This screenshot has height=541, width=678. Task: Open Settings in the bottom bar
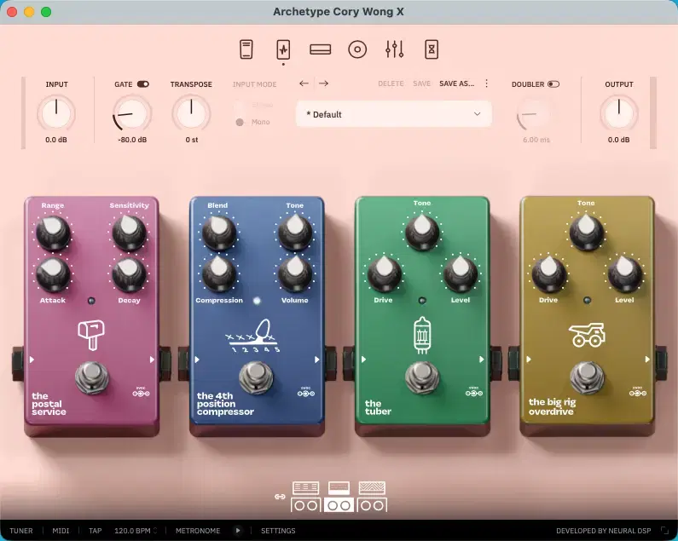[278, 531]
